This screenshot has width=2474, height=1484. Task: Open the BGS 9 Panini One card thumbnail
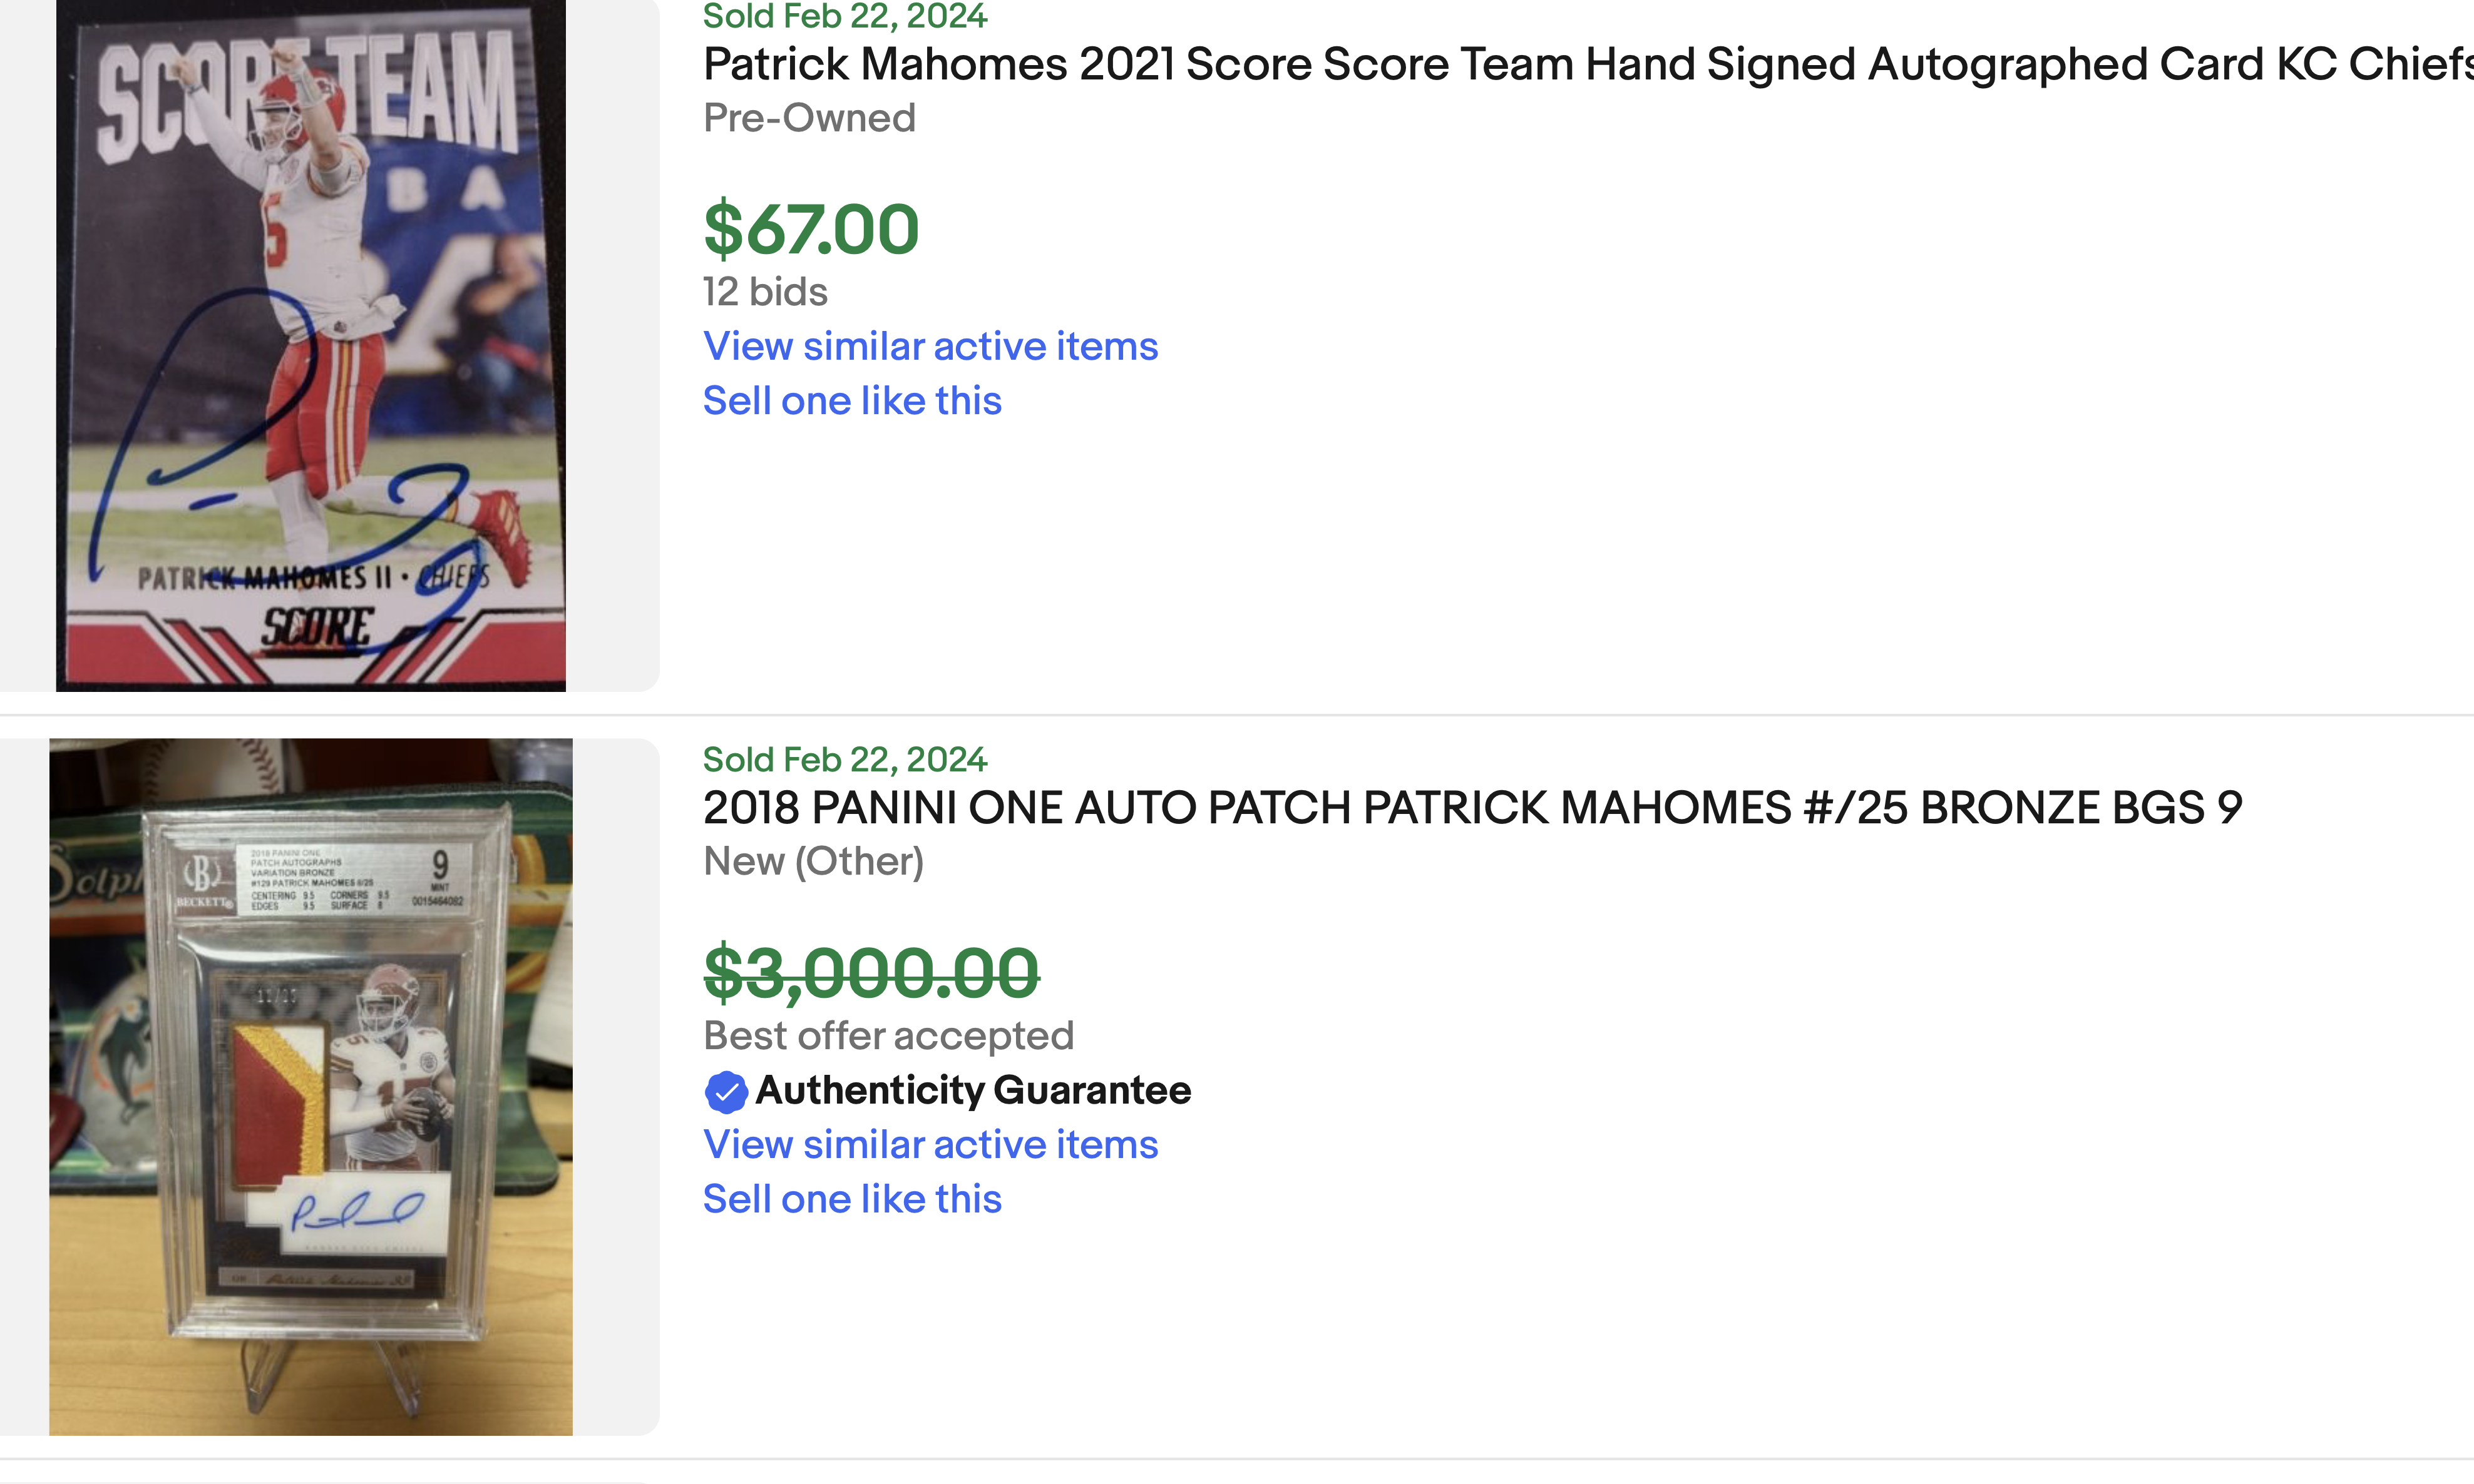pyautogui.click(x=310, y=1087)
